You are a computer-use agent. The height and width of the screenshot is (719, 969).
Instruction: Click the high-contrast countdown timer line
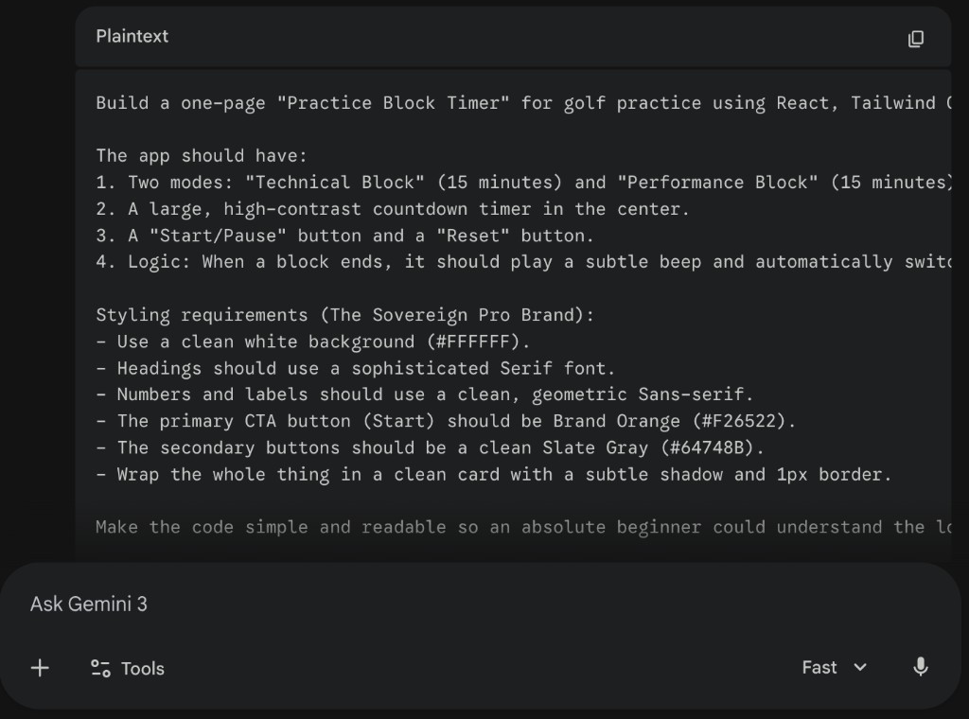tap(393, 209)
